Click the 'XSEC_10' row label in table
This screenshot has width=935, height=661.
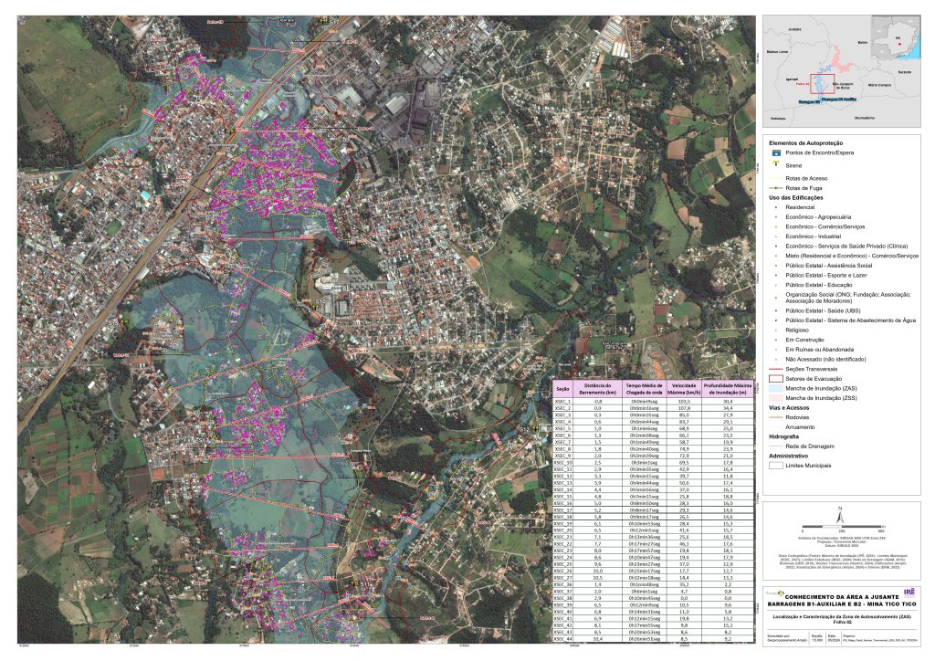[562, 463]
